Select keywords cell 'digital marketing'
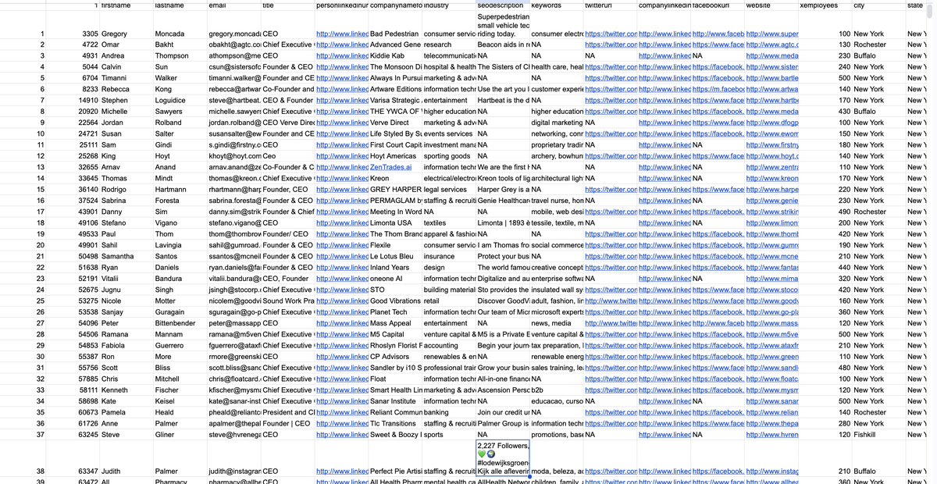The height and width of the screenshot is (484, 937). point(557,123)
